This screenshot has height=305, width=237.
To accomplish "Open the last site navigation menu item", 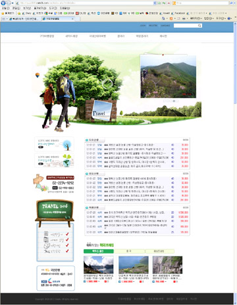I will 163,36.
